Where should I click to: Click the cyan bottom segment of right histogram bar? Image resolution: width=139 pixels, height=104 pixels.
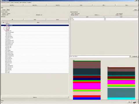pos(121,99)
